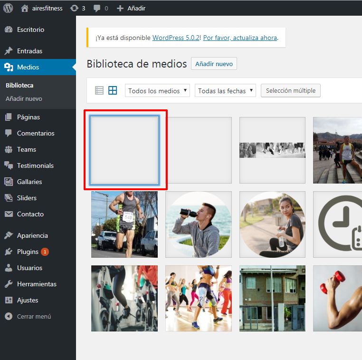Image resolution: width=362 pixels, height=360 pixels.
Task: Select the brick building thumbnail
Action: click(272, 298)
